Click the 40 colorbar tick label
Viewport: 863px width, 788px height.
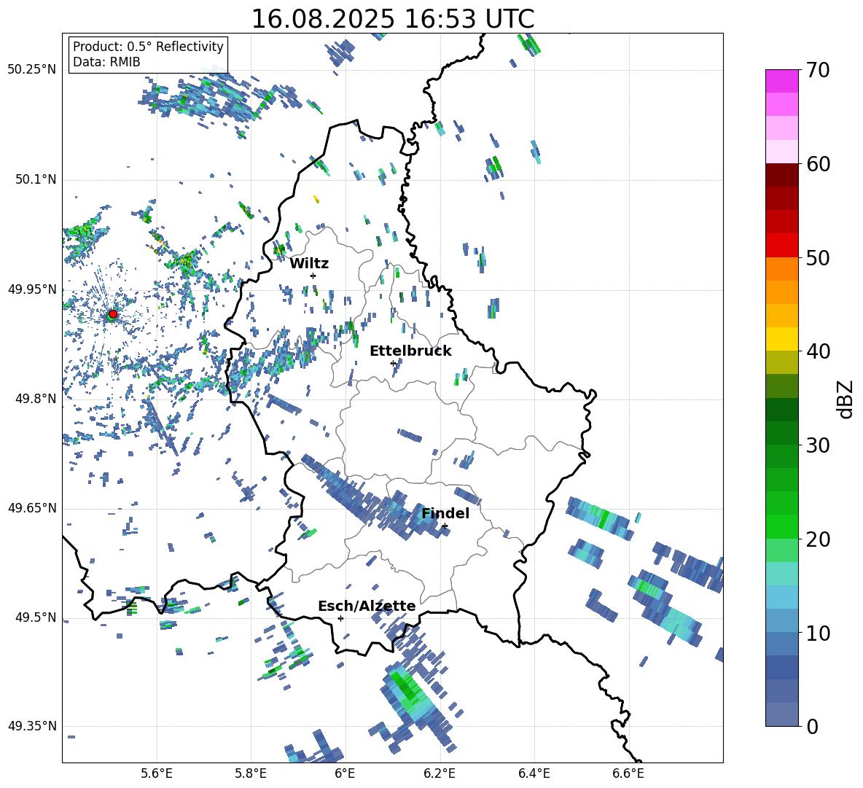pyautogui.click(x=818, y=351)
